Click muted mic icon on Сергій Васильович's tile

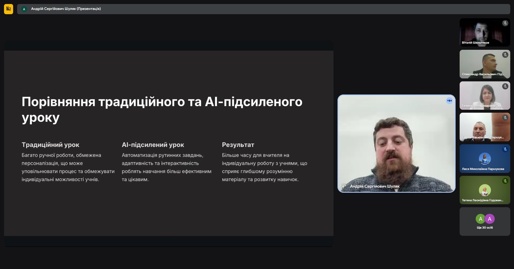coord(505,118)
